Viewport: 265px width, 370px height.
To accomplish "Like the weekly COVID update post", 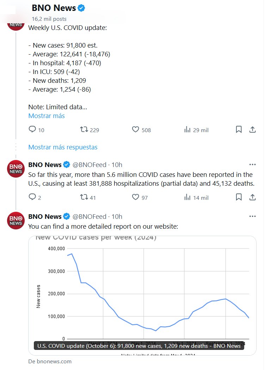I will [x=136, y=130].
